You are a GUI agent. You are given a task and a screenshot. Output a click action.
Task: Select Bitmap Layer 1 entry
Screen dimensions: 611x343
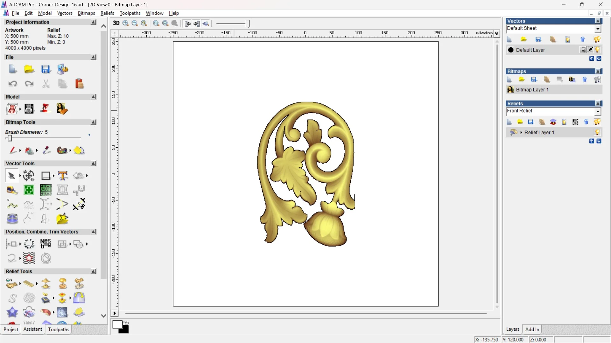[532, 90]
